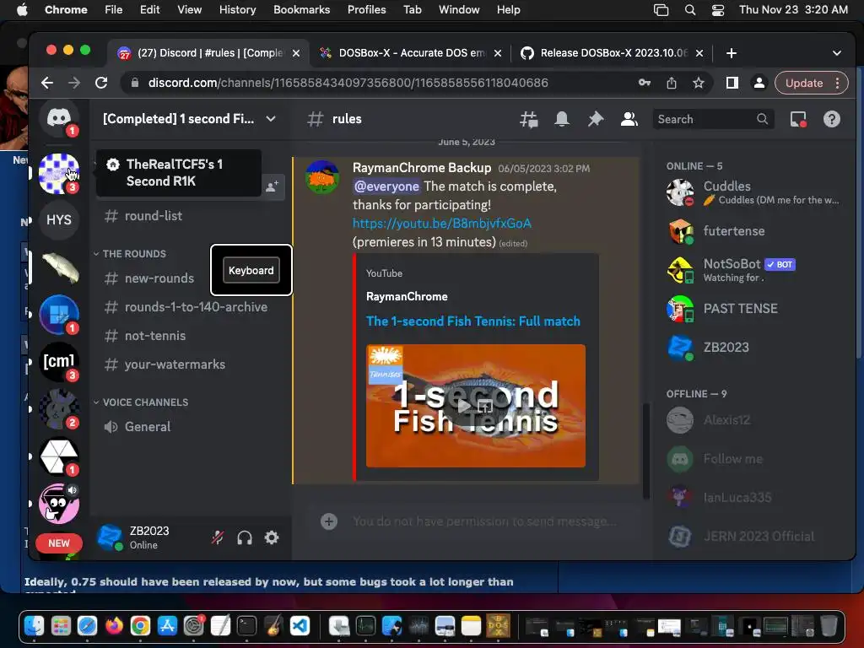Reload the Discord page
The image size is (864, 648).
point(101,83)
